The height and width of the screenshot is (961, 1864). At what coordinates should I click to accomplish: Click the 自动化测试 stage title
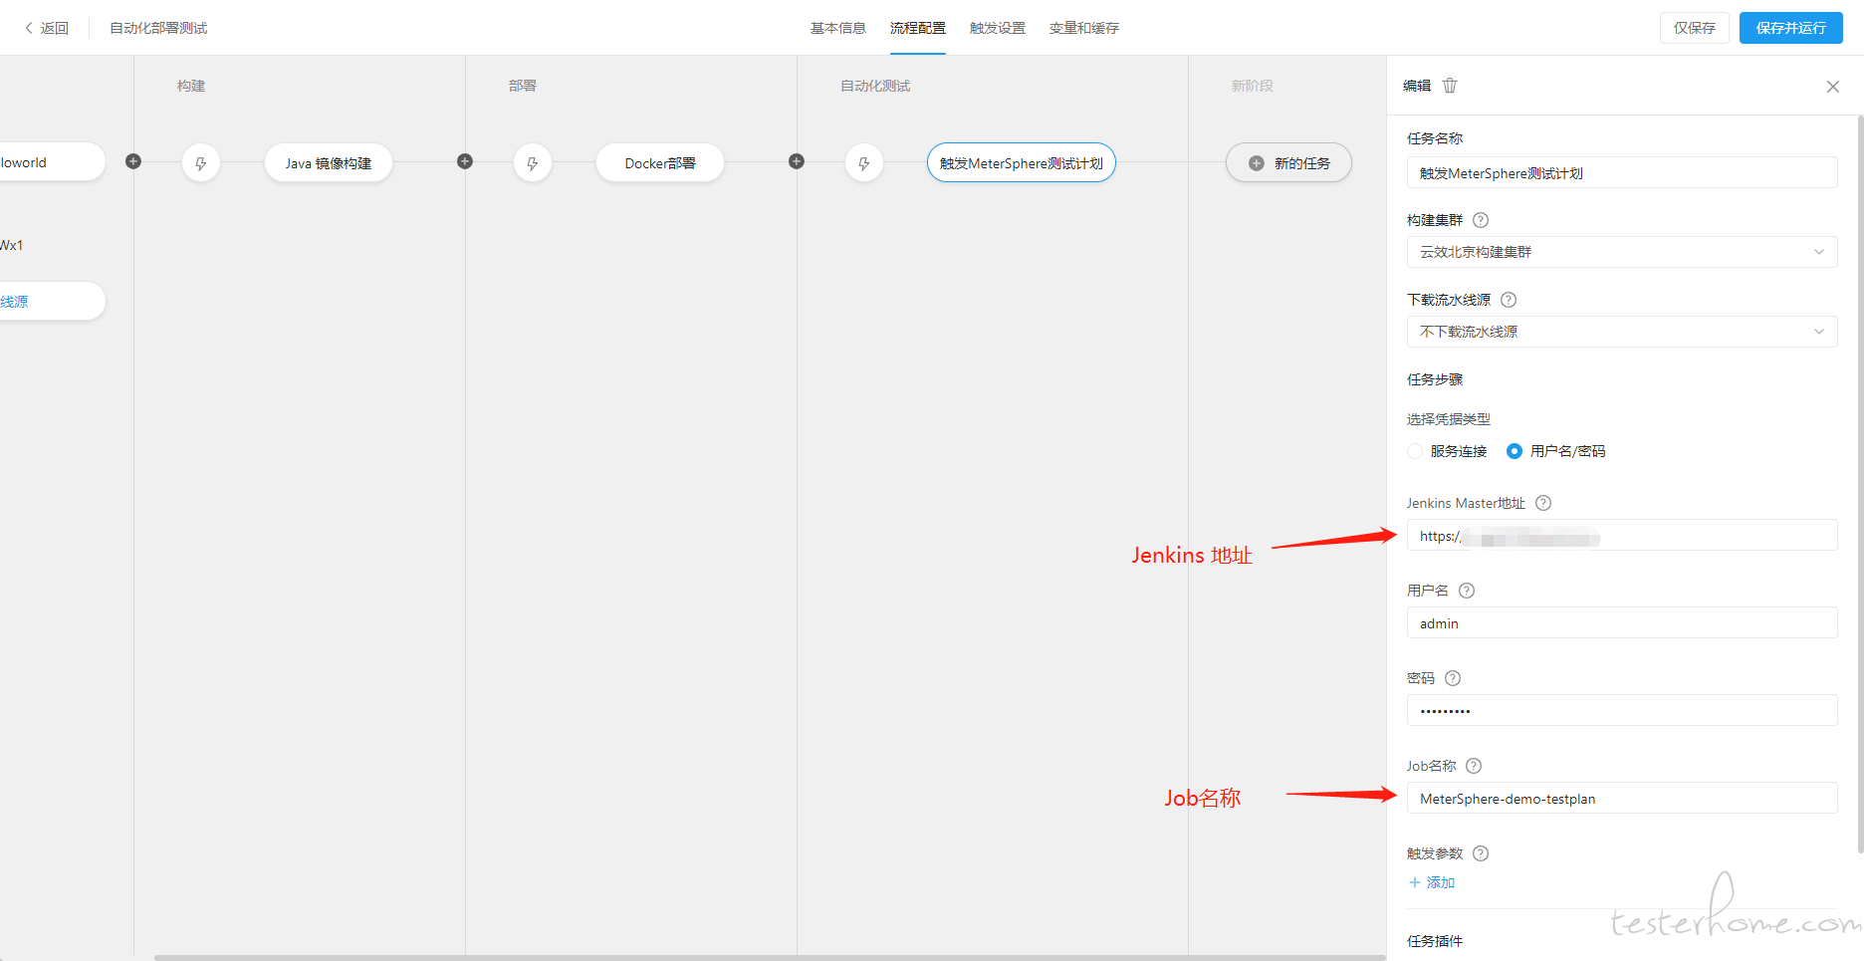(x=875, y=86)
